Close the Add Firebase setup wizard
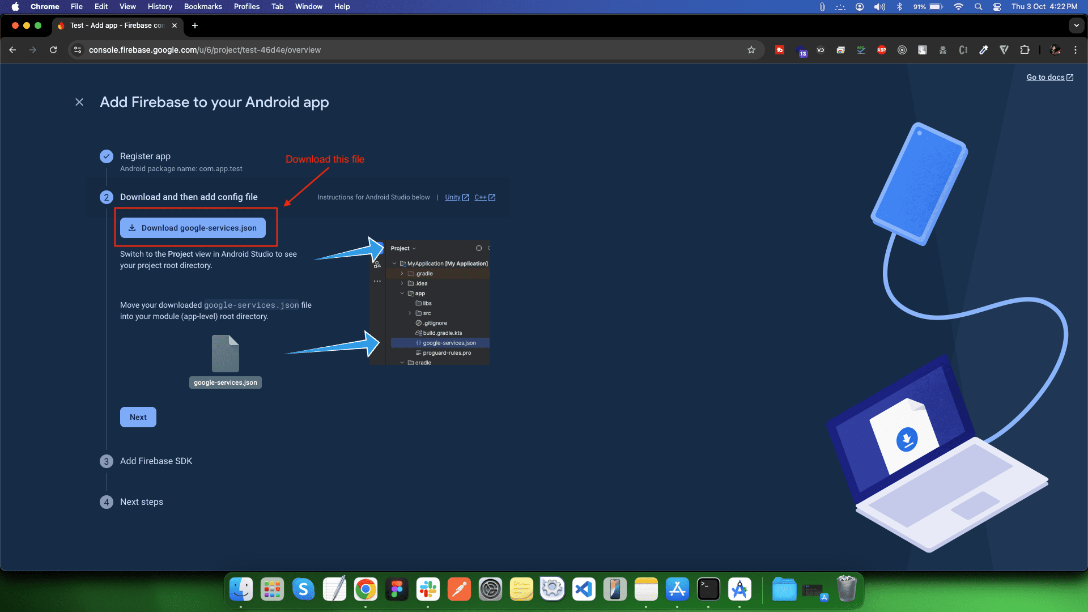Viewport: 1088px width, 612px height. [79, 102]
